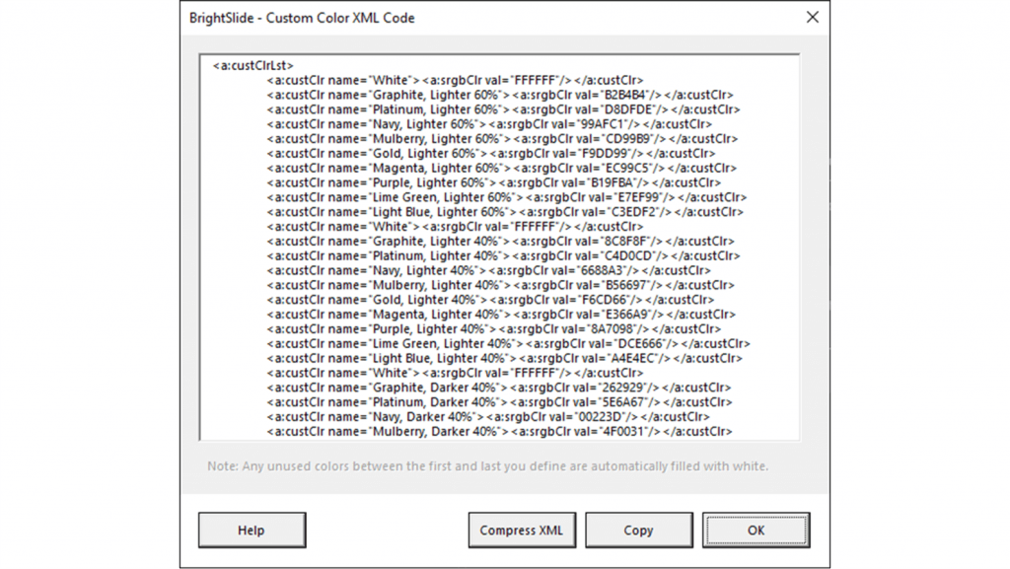
Task: Click Copy to copy the XML code
Action: (x=638, y=530)
